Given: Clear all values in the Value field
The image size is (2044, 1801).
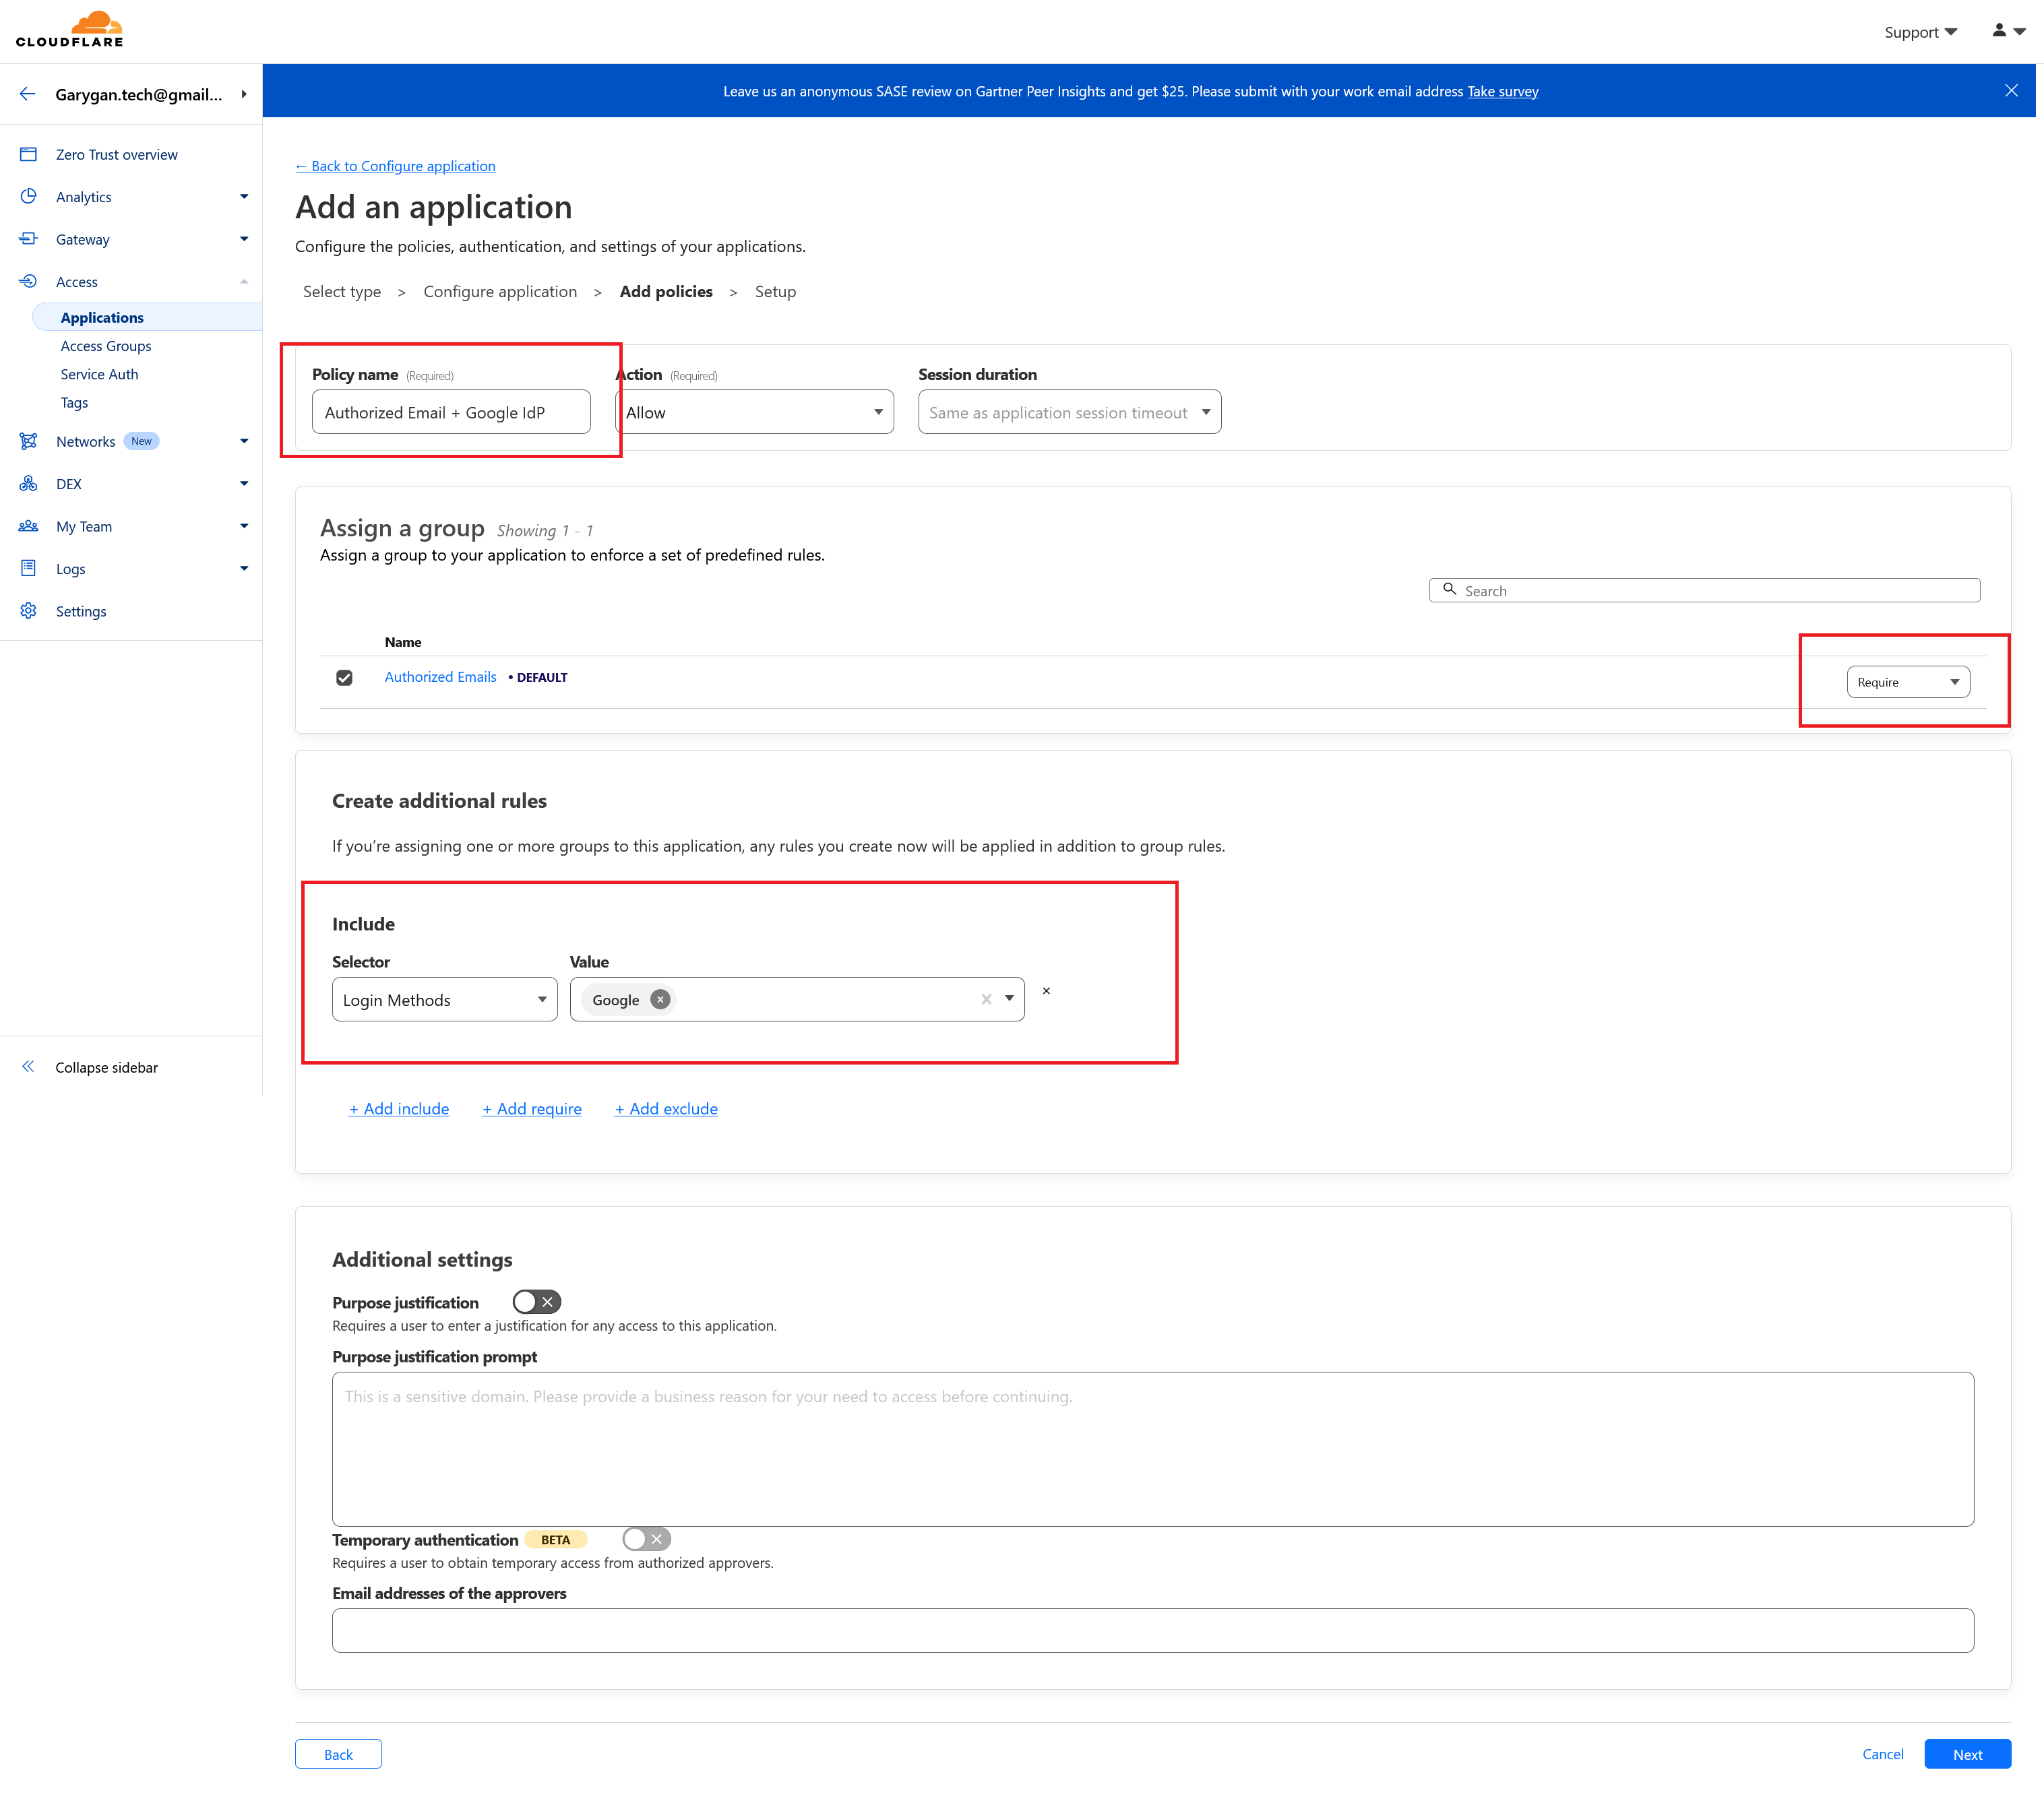Looking at the screenshot, I should (986, 999).
